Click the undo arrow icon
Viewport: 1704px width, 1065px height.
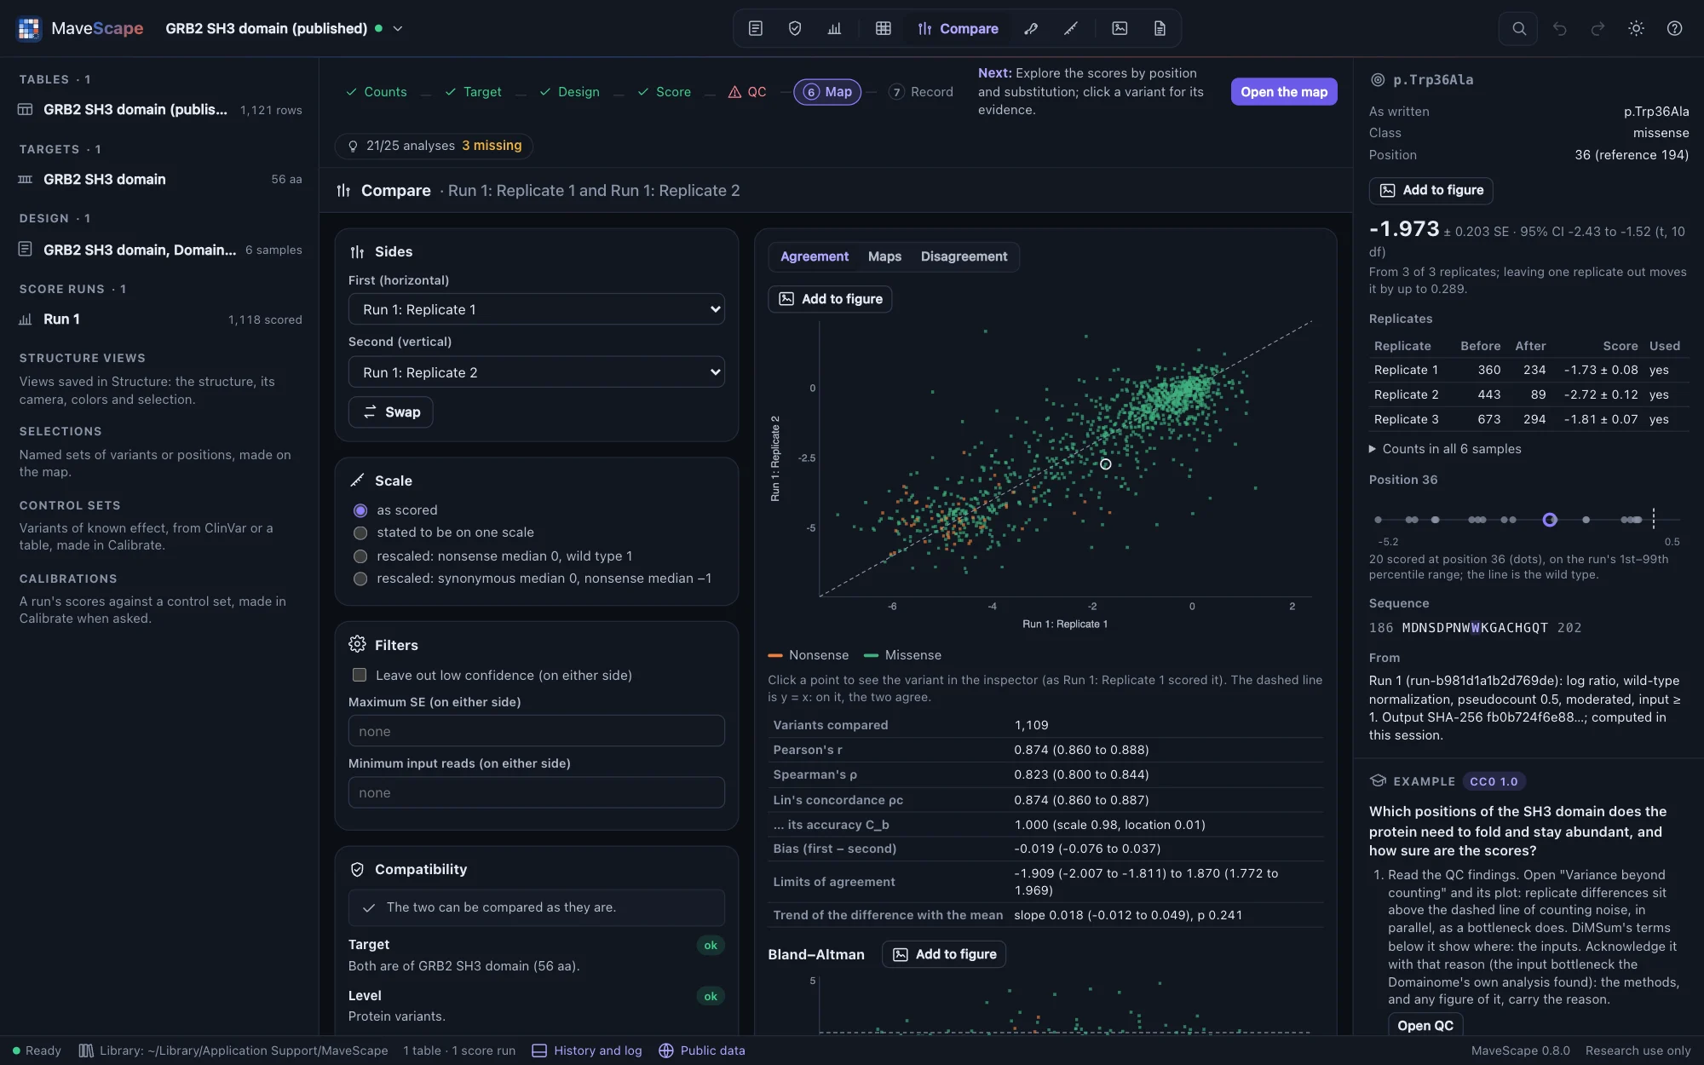click(x=1560, y=28)
